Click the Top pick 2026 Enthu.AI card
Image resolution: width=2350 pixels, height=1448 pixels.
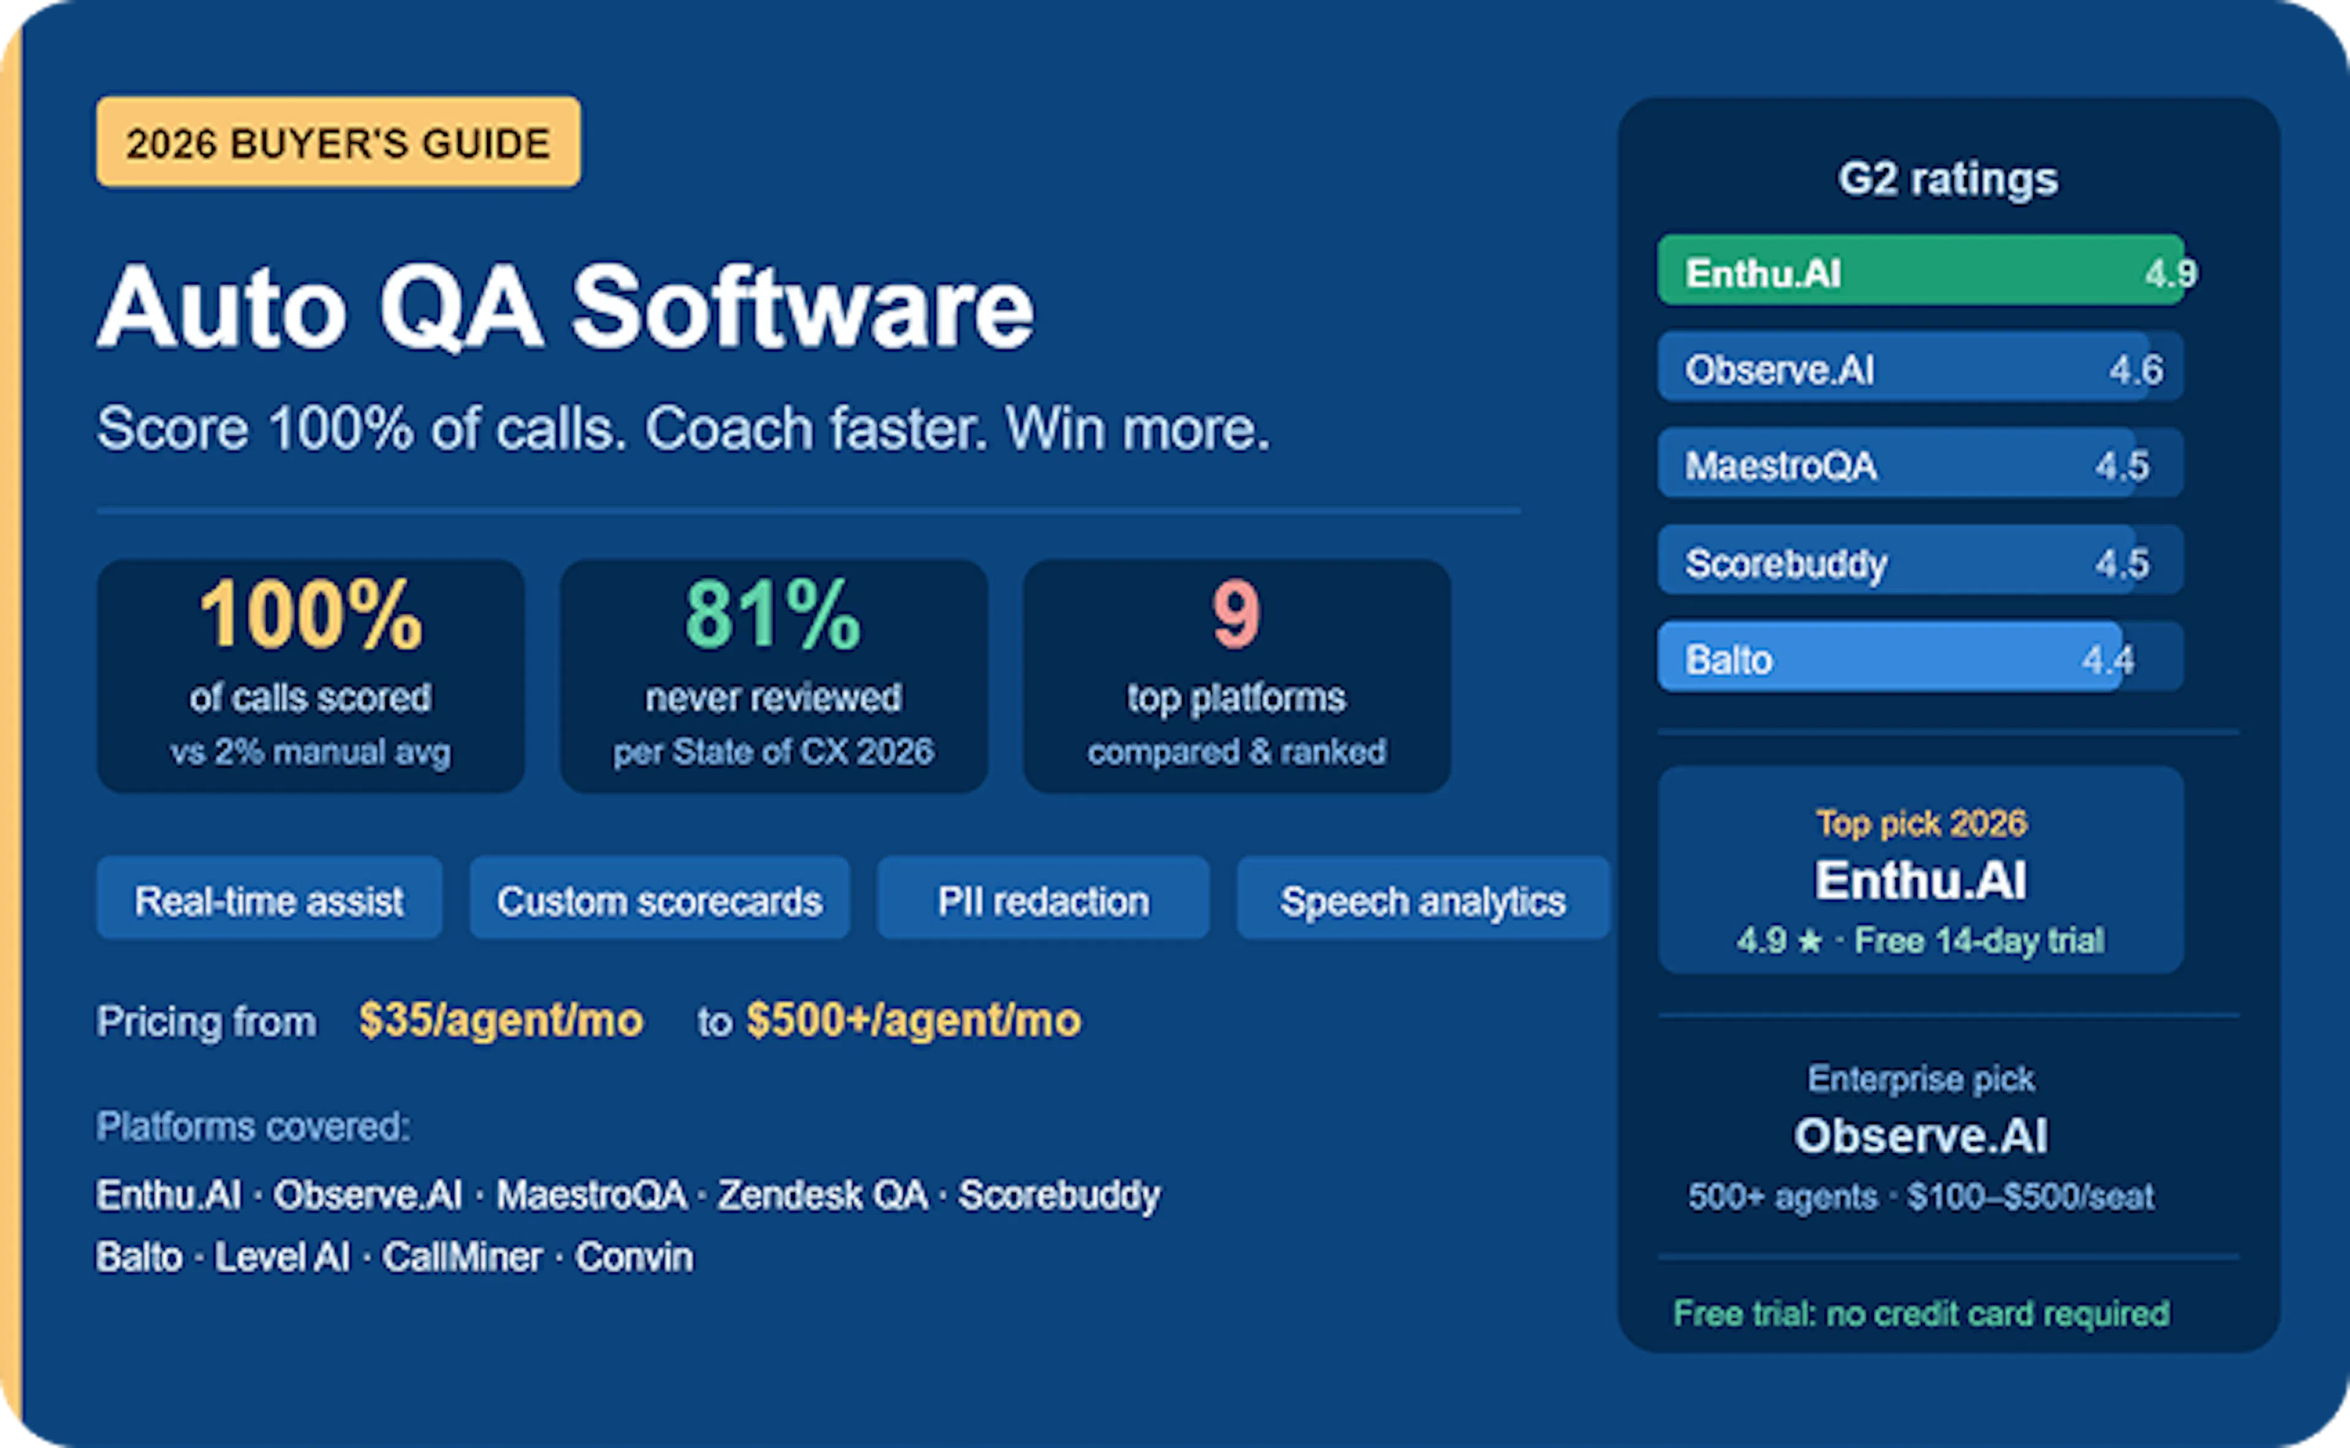click(1921, 869)
